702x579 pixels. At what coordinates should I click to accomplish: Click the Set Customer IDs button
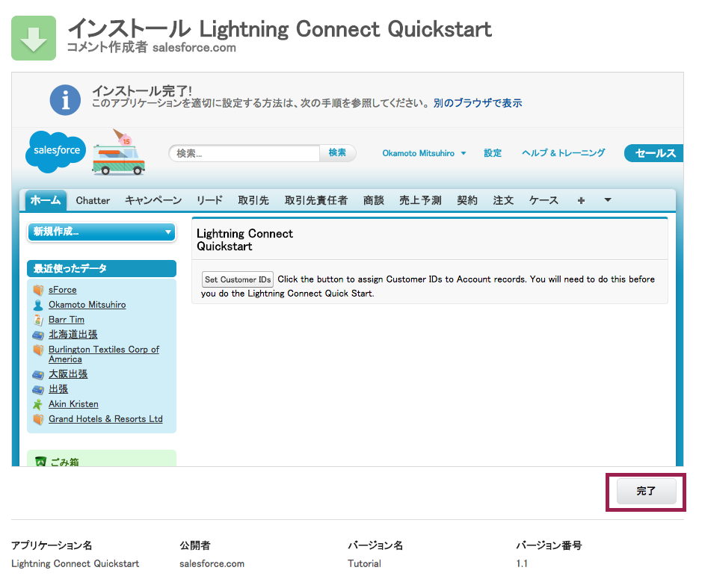point(238,279)
